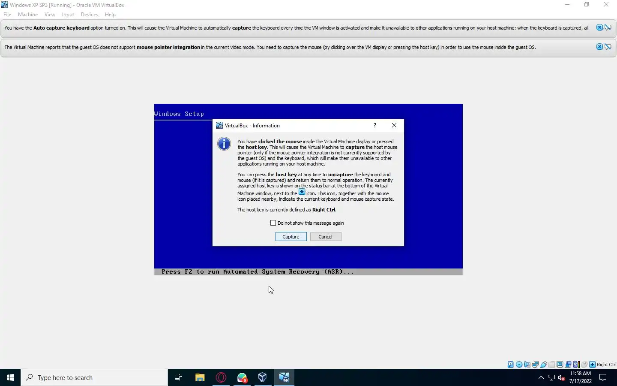The width and height of the screenshot is (617, 386).
Task: Open the Opera browser taskbar icon
Action: tap(221, 377)
